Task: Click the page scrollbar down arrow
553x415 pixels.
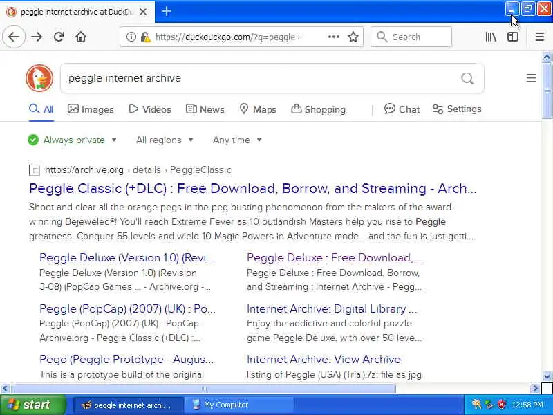Action: [x=547, y=376]
